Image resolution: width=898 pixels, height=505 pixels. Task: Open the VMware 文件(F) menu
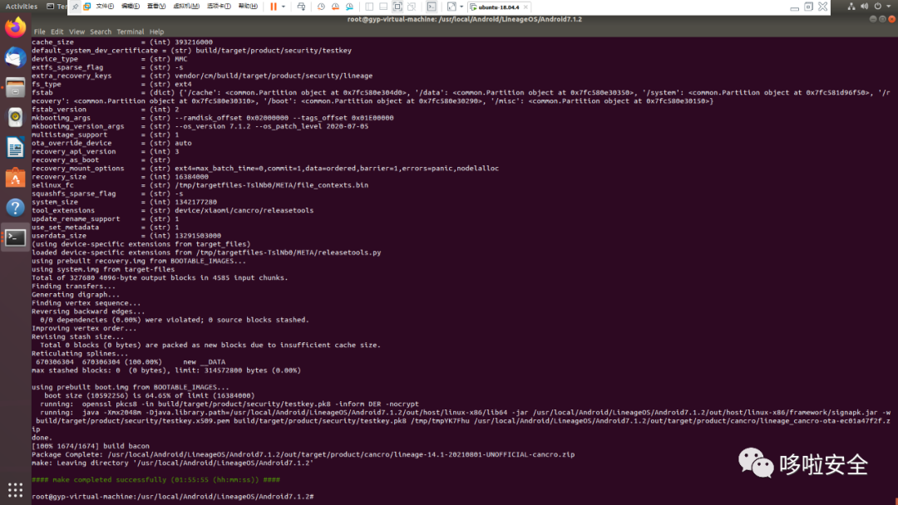pyautogui.click(x=104, y=7)
